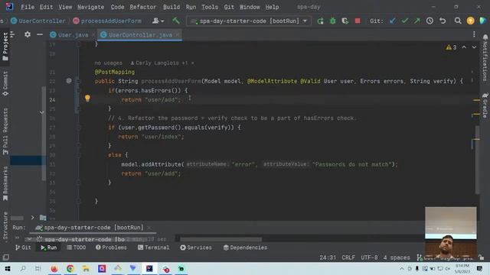Open the Dependencies tool window tab
This screenshot has width=490, height=275.
[x=245, y=247]
